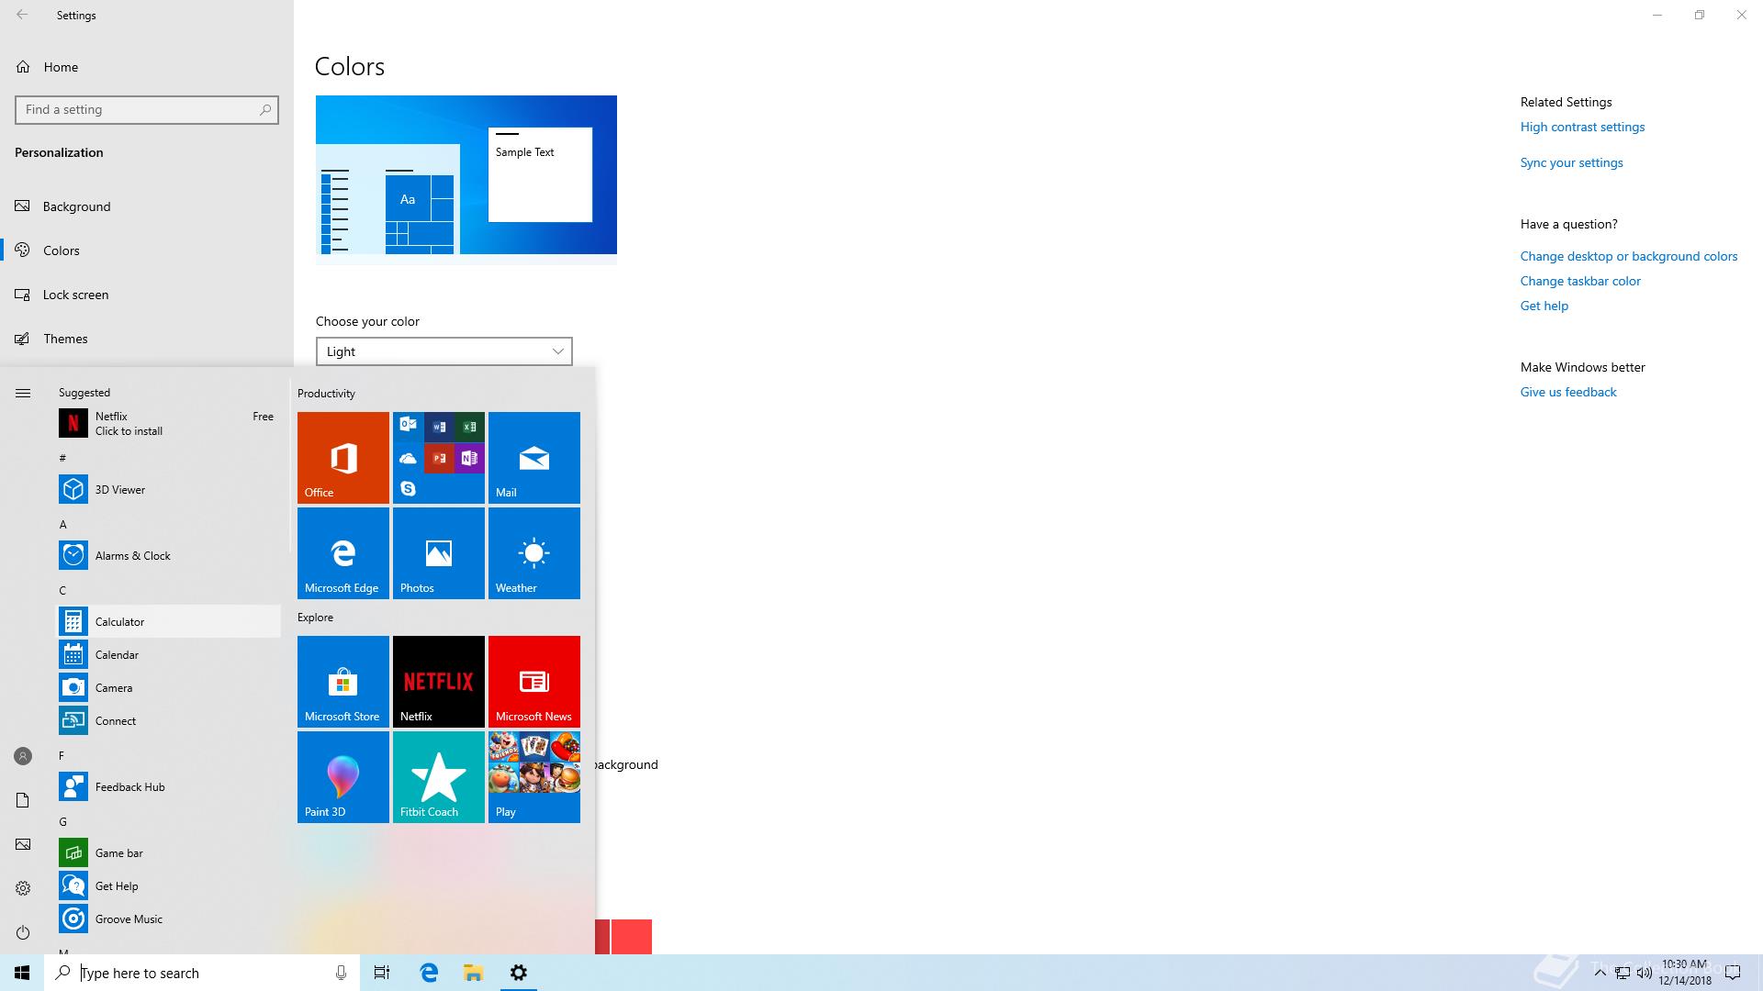The width and height of the screenshot is (1763, 991).
Task: Open the Office apps folder tile
Action: point(439,458)
